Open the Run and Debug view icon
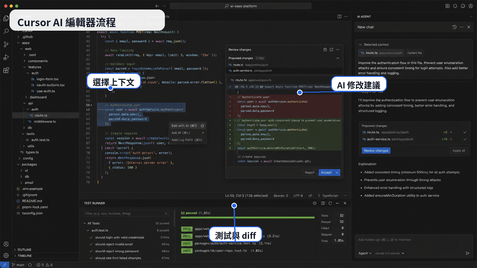The image size is (477, 268). tap(6, 57)
